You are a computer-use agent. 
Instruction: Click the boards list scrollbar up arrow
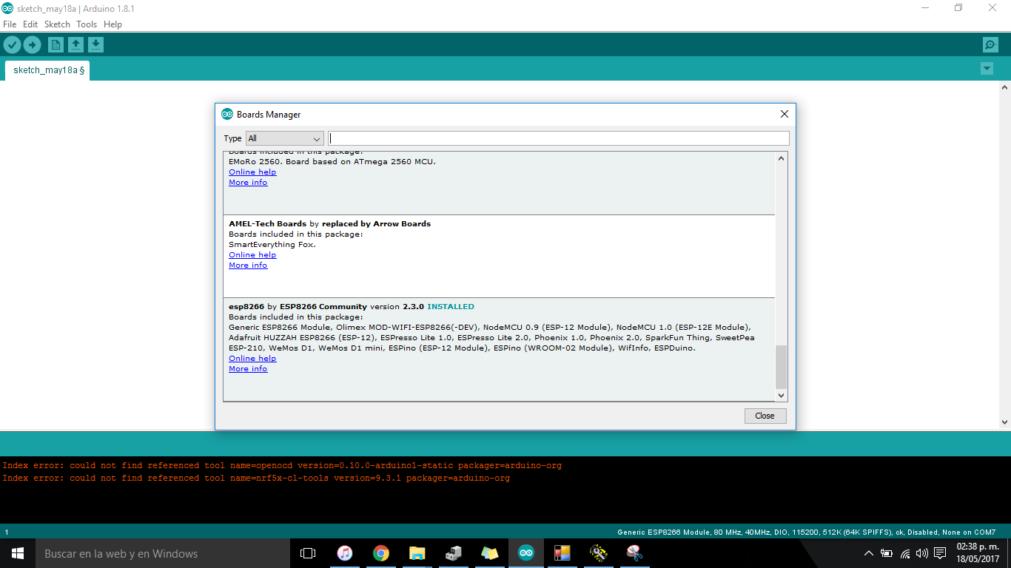pyautogui.click(x=781, y=158)
